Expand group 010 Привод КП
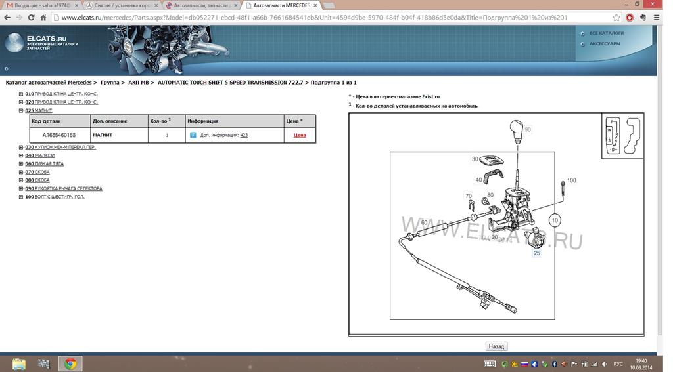Image resolution: width=673 pixels, height=372 pixels. [20, 94]
